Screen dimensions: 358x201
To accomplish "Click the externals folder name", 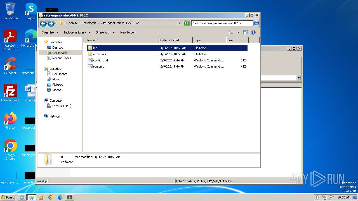I will click(x=100, y=54).
